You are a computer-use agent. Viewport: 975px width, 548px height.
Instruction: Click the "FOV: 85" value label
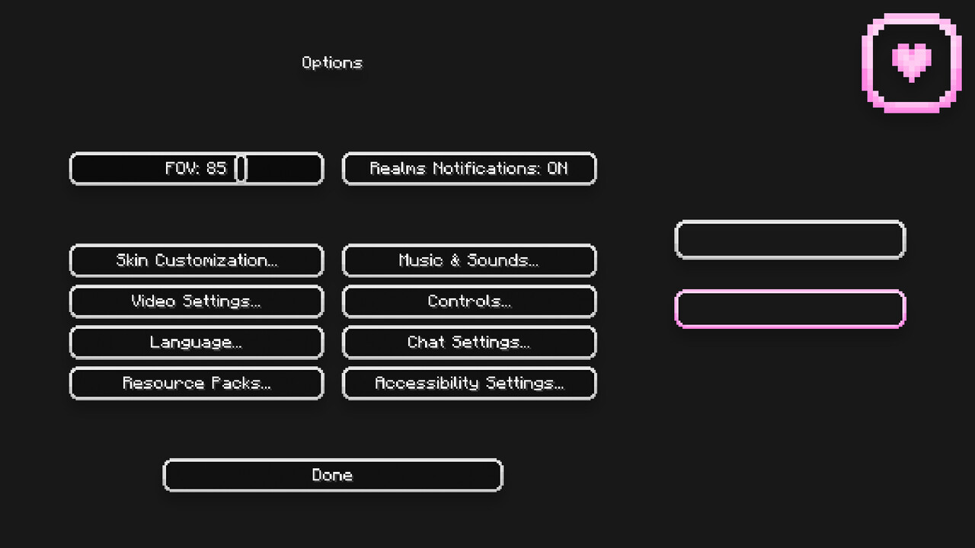pos(196,168)
